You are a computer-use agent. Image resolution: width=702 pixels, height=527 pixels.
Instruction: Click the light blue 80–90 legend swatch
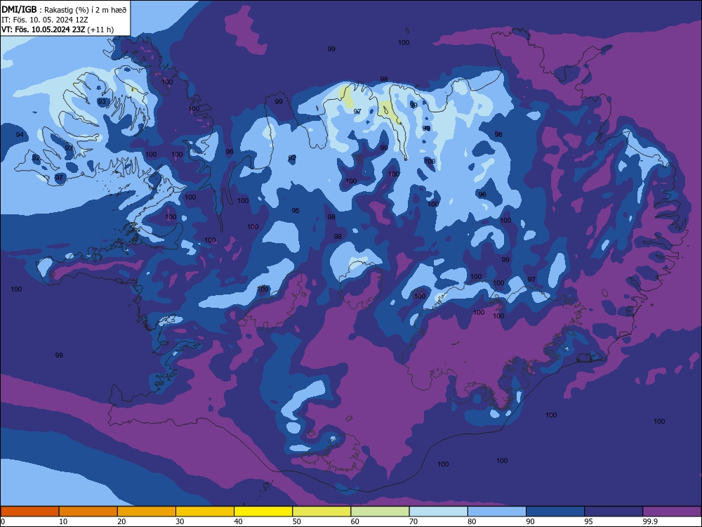tap(497, 512)
